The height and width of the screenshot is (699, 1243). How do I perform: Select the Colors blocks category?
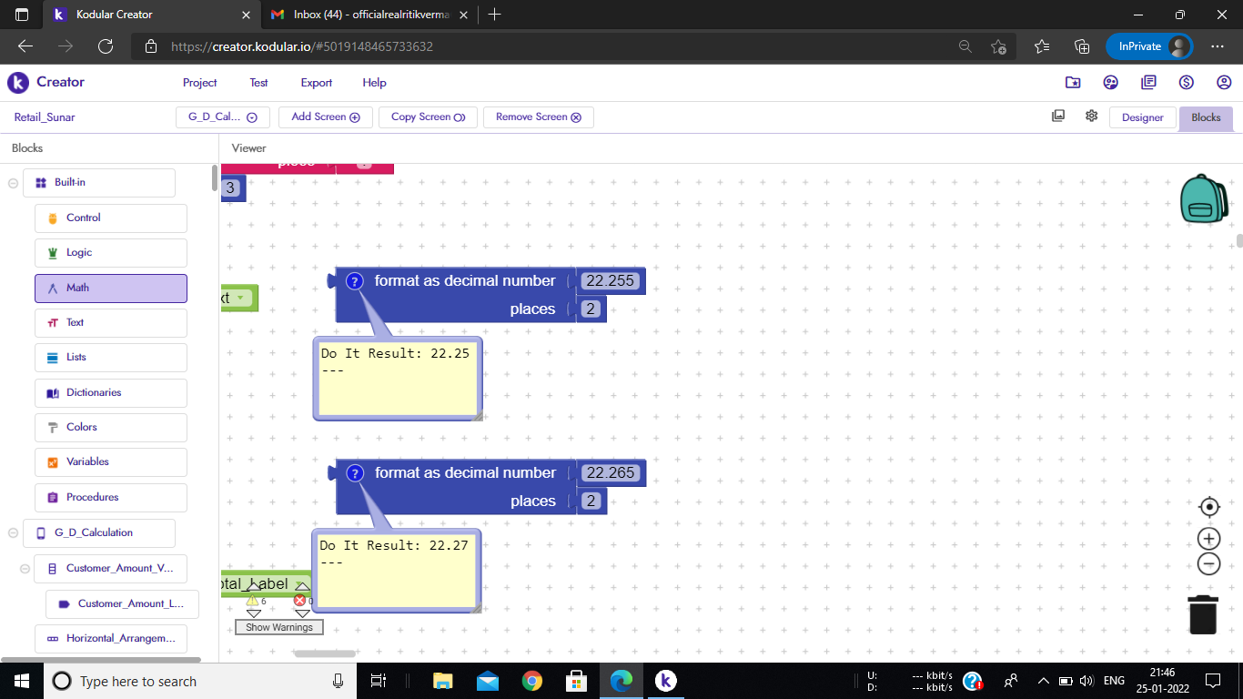point(111,428)
